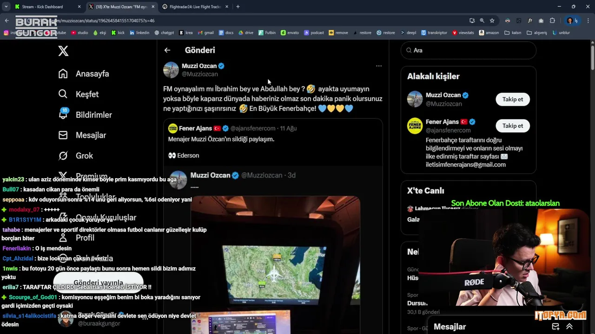
Task: Click Fener Ajans avatar in Alakalı kişiler
Action: coord(415,126)
